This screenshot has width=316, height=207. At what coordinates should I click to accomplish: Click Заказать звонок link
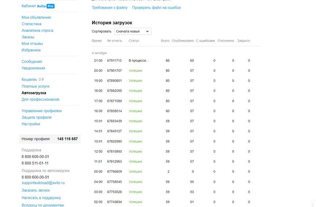coord(36,190)
